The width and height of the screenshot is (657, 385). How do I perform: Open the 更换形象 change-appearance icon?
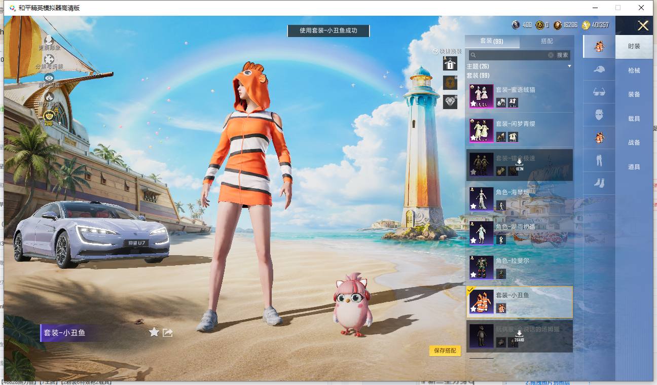point(49,40)
